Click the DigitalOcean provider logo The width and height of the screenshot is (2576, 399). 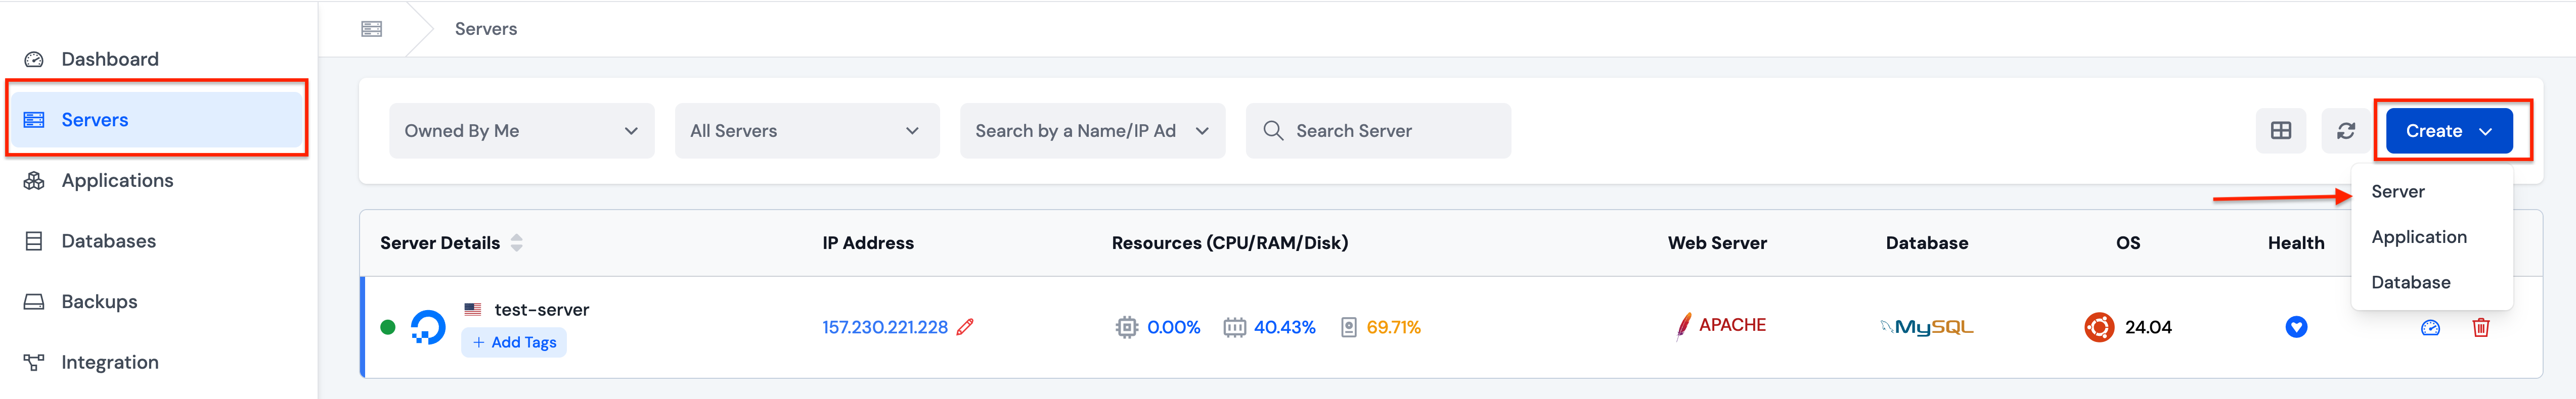(428, 327)
